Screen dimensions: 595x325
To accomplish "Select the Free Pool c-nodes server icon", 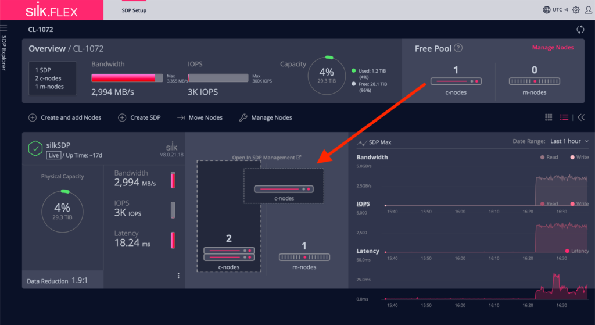I will click(x=456, y=81).
